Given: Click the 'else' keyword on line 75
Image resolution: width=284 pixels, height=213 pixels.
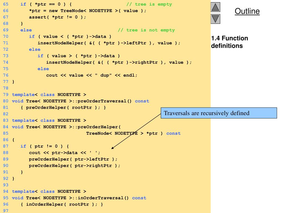Looking at the screenshot, I should [x=43, y=69].
